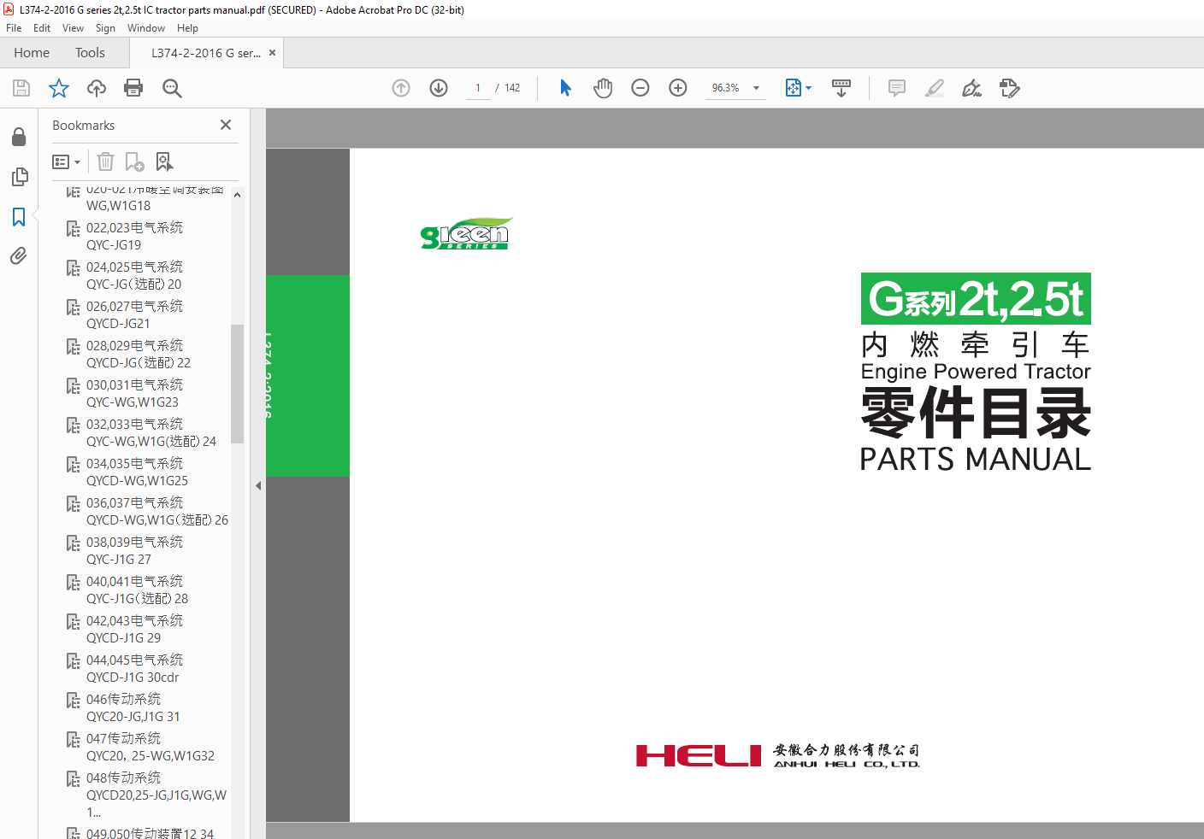Viewport: 1204px width, 839px height.
Task: Print the document
Action: 133,88
